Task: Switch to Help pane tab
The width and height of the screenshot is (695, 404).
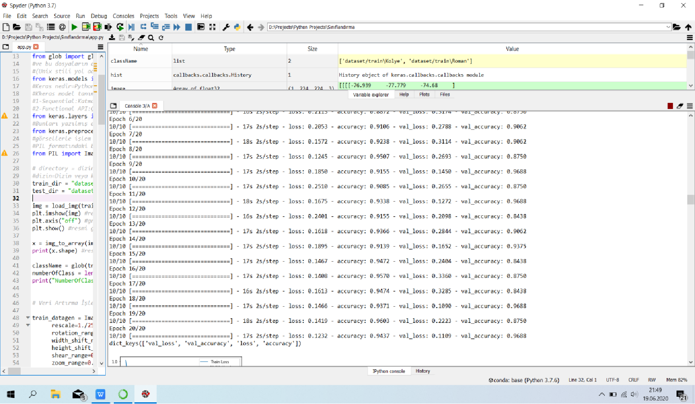Action: coord(404,95)
